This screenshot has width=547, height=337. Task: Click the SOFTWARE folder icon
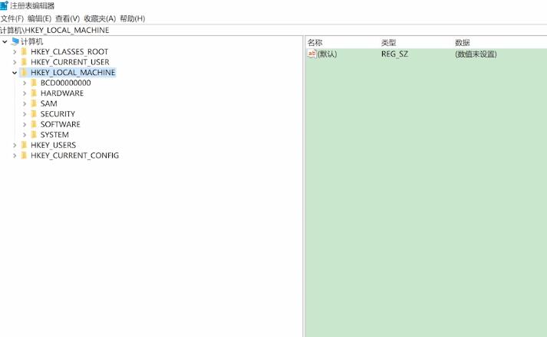34,124
